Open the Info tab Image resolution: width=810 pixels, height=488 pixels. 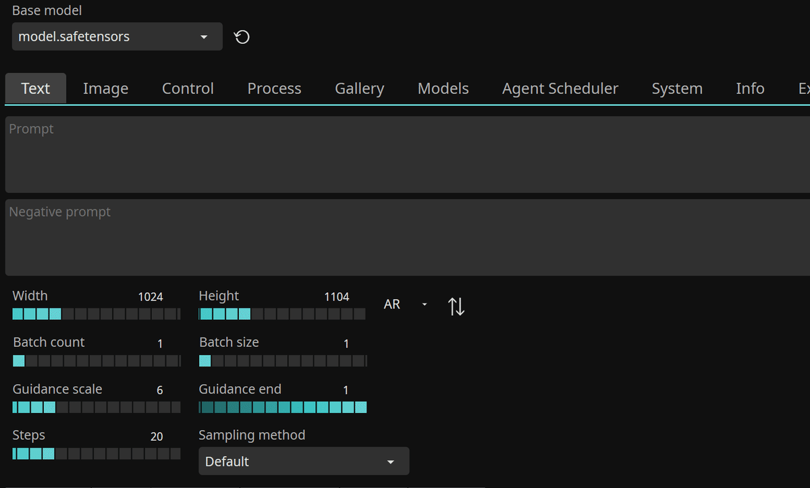[x=750, y=88]
